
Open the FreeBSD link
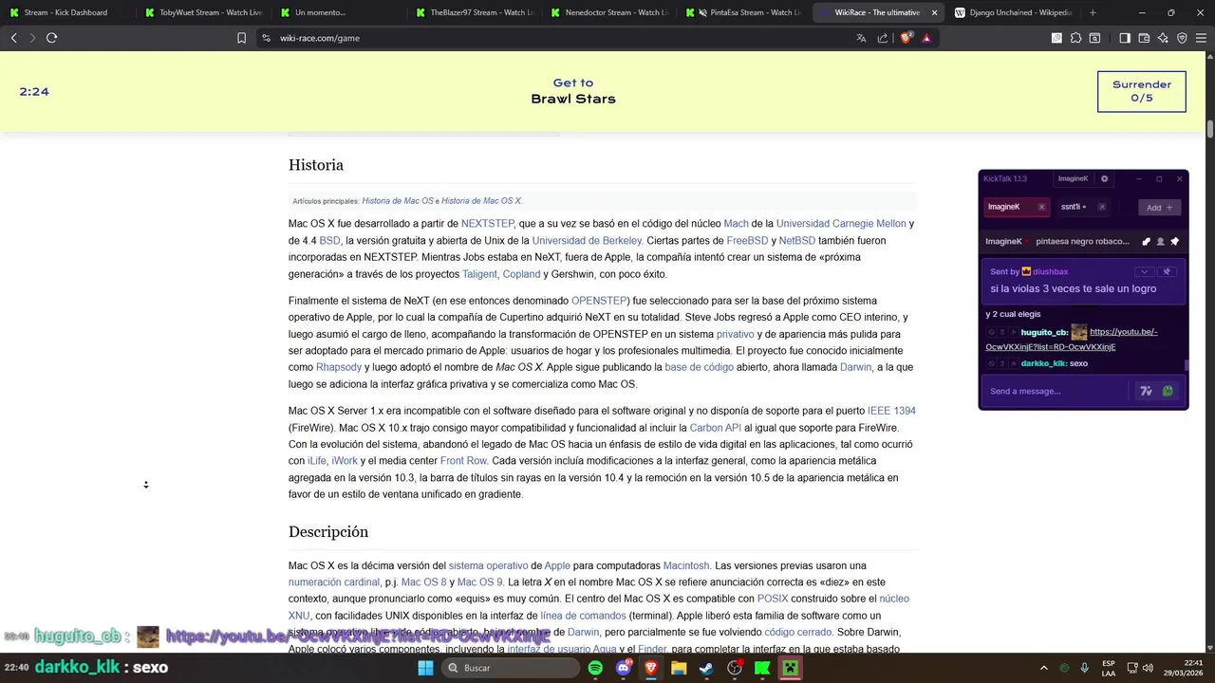747,241
